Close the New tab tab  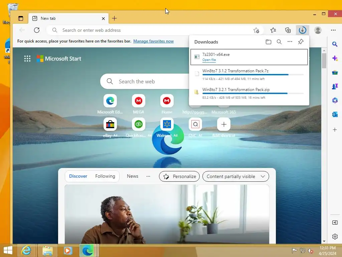tap(104, 19)
